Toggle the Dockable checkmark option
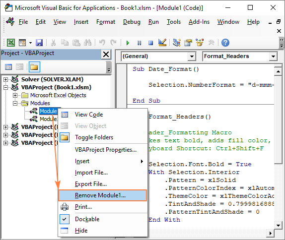The image size is (285, 240). click(x=103, y=219)
